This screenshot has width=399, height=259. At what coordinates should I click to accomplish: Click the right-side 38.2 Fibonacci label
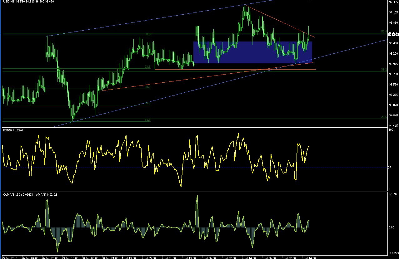click(384, 70)
